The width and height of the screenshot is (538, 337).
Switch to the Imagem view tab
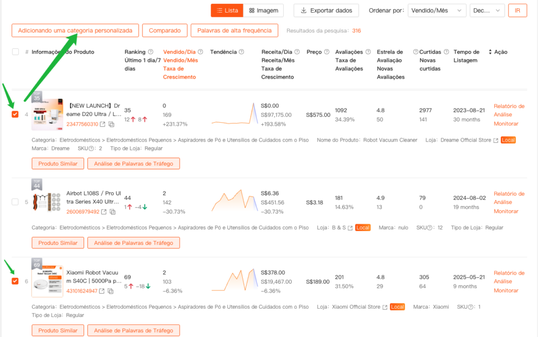tap(263, 10)
